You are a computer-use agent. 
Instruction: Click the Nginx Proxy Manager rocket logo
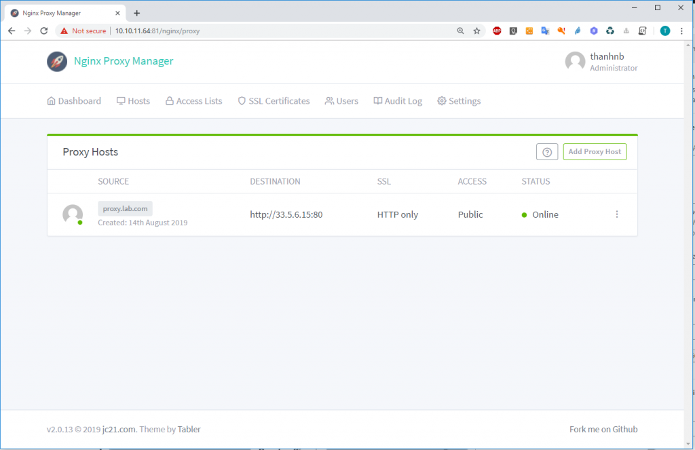click(x=57, y=61)
